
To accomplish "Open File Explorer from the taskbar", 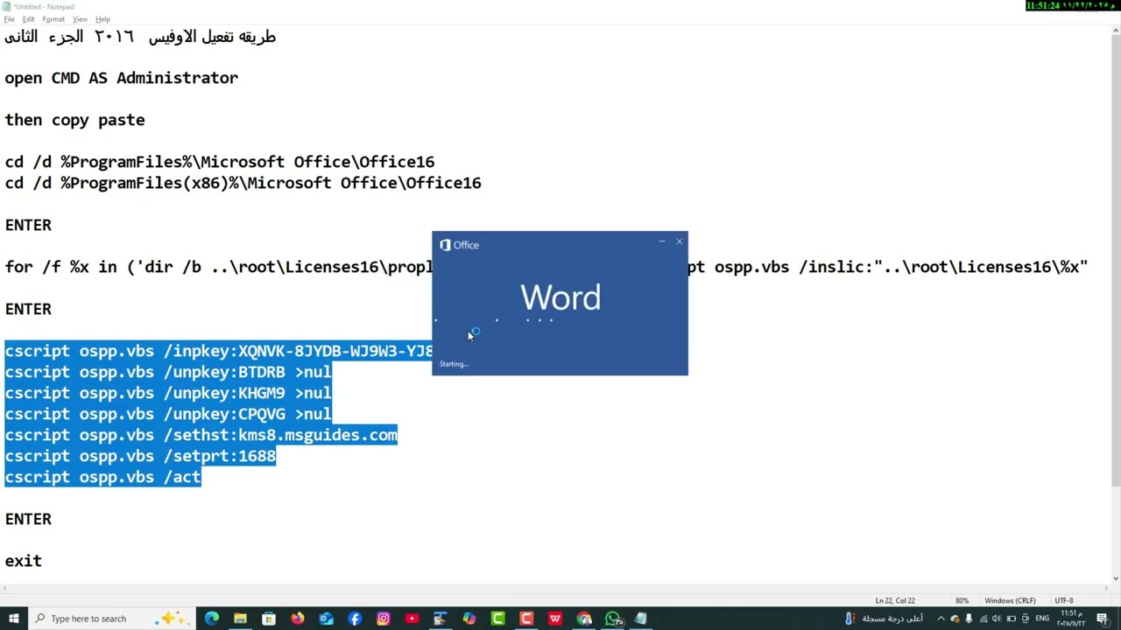I will point(240,619).
